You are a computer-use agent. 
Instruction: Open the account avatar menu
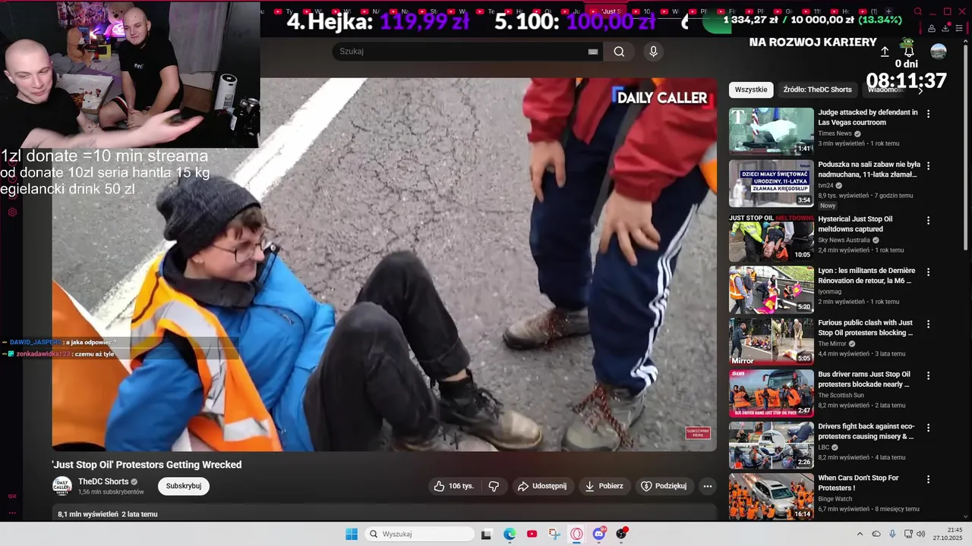tap(939, 52)
